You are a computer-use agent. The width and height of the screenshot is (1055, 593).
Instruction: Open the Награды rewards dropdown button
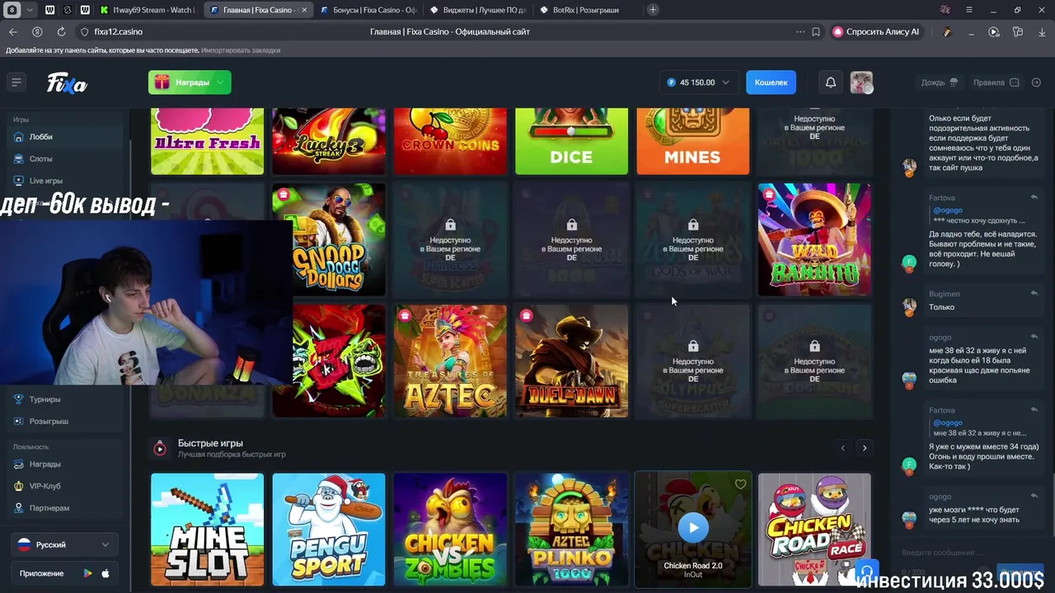(190, 82)
